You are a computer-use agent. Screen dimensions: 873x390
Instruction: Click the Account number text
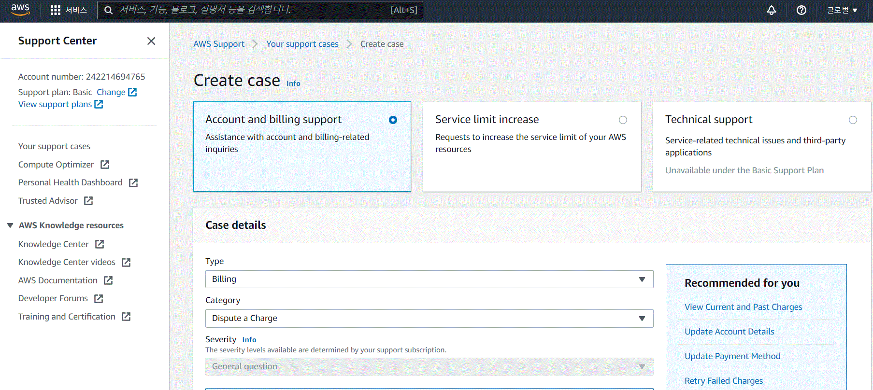82,77
